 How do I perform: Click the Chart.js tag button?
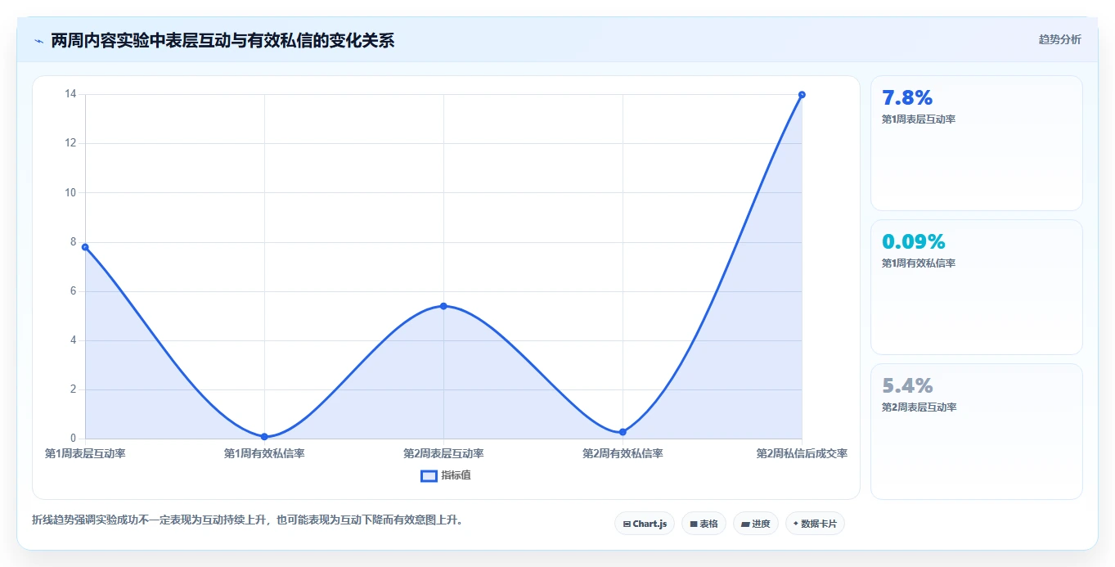[x=645, y=524]
